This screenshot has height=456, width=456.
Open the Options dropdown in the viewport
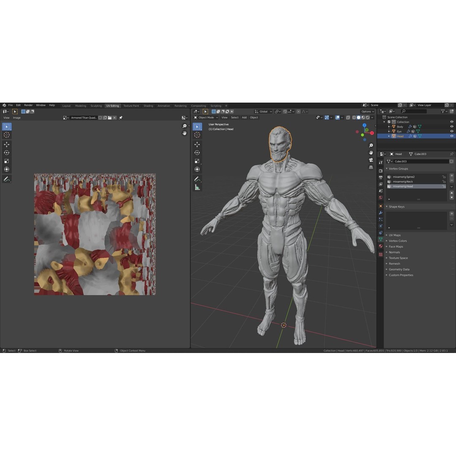point(368,111)
